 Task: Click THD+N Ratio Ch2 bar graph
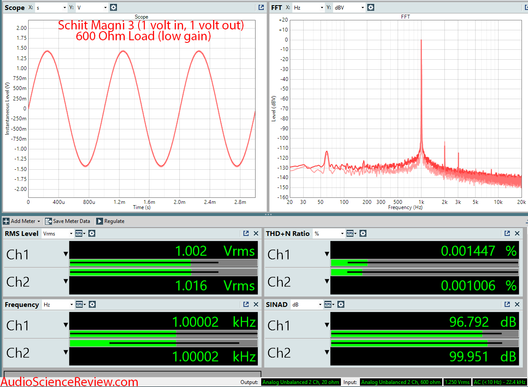pyautogui.click(x=424, y=272)
